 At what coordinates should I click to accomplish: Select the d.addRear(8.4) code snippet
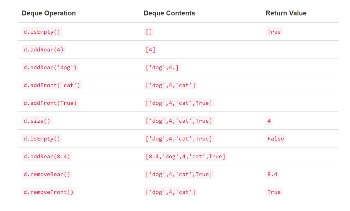(47, 156)
